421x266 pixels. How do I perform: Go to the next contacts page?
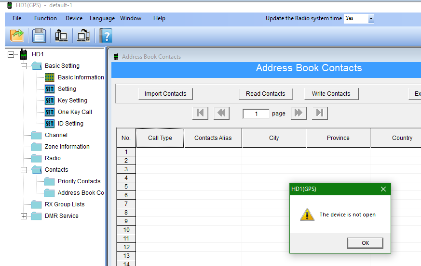point(299,113)
